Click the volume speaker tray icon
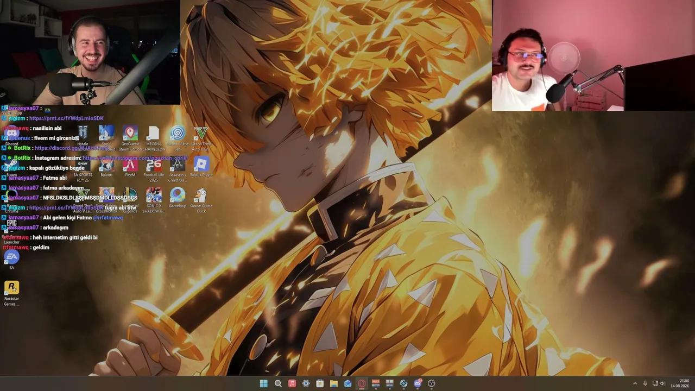The width and height of the screenshot is (695, 391). 662,383
